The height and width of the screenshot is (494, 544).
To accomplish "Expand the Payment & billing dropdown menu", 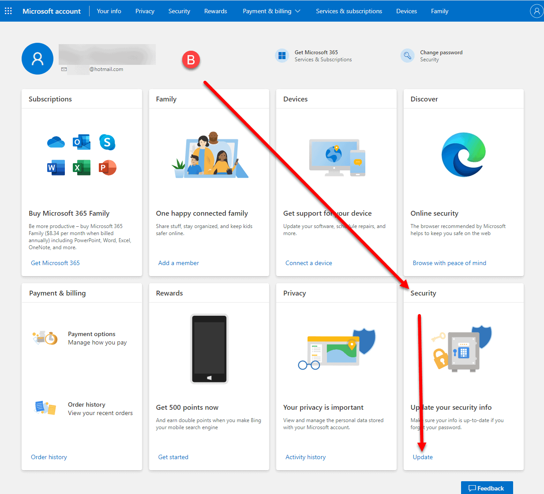I will [271, 11].
